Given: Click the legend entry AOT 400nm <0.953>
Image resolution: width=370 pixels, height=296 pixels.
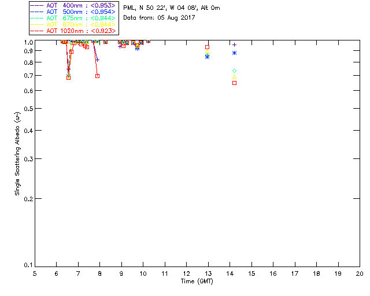Looking at the screenshot, I should tap(73, 5).
